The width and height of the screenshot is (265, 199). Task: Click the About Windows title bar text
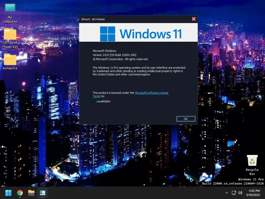tap(93, 19)
